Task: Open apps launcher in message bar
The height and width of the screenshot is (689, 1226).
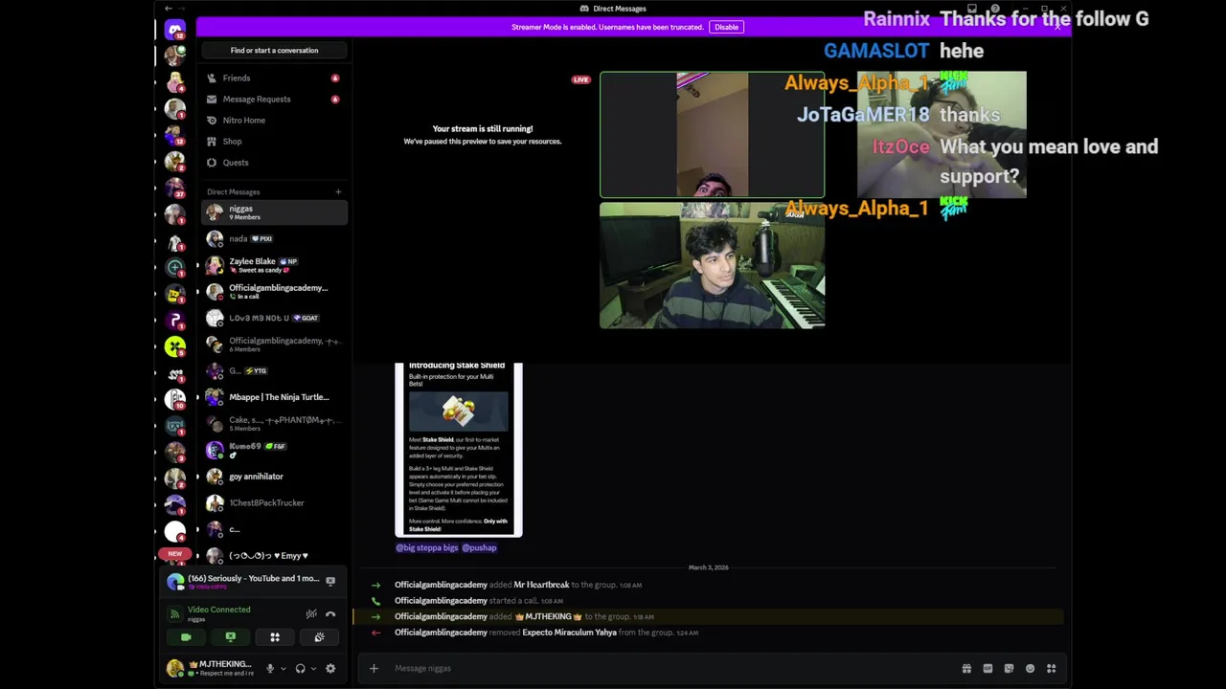Action: pyautogui.click(x=1051, y=669)
